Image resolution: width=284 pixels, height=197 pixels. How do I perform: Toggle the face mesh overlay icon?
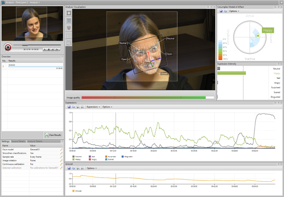click(69, 21)
